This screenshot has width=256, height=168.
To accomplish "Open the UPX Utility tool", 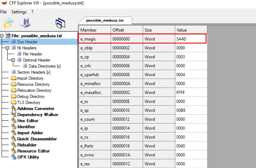I will pos(28,157).
